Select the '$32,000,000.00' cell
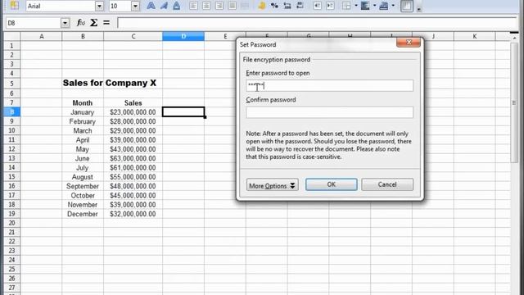The width and height of the screenshot is (524, 295). click(x=133, y=214)
